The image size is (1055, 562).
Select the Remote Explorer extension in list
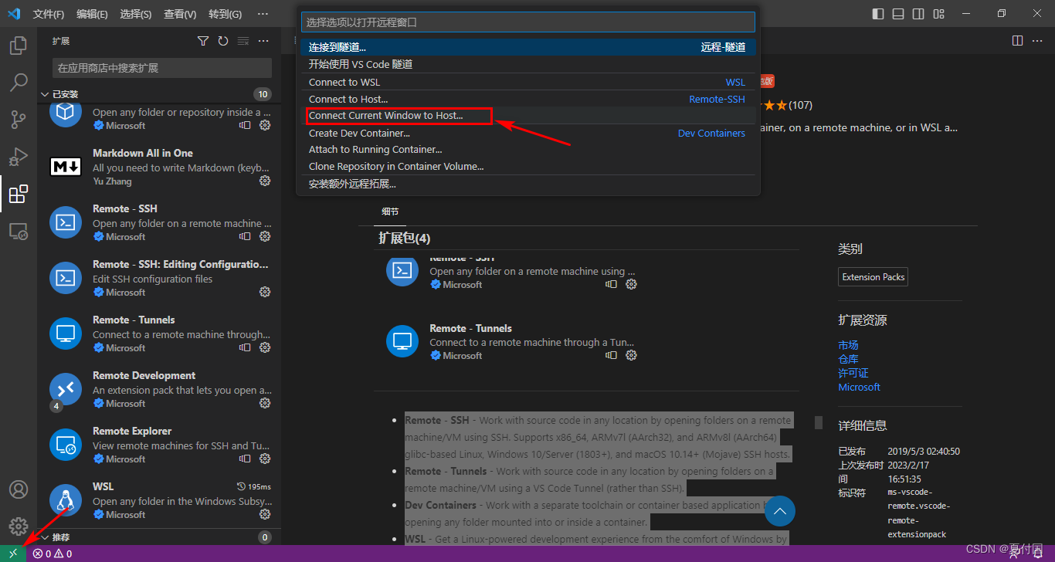[x=159, y=445]
